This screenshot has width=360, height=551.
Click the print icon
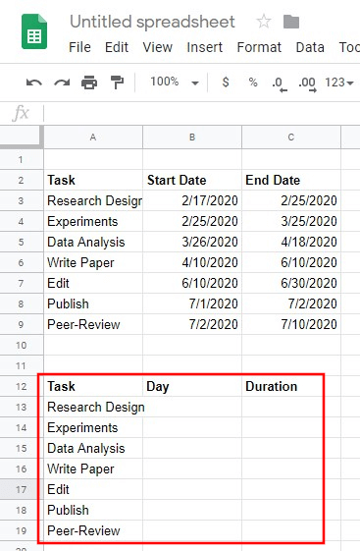89,83
